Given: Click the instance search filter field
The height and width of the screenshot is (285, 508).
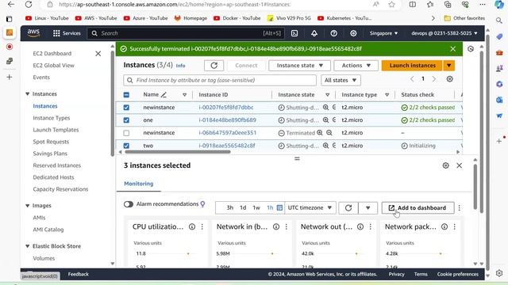Looking at the screenshot, I should coord(220,80).
